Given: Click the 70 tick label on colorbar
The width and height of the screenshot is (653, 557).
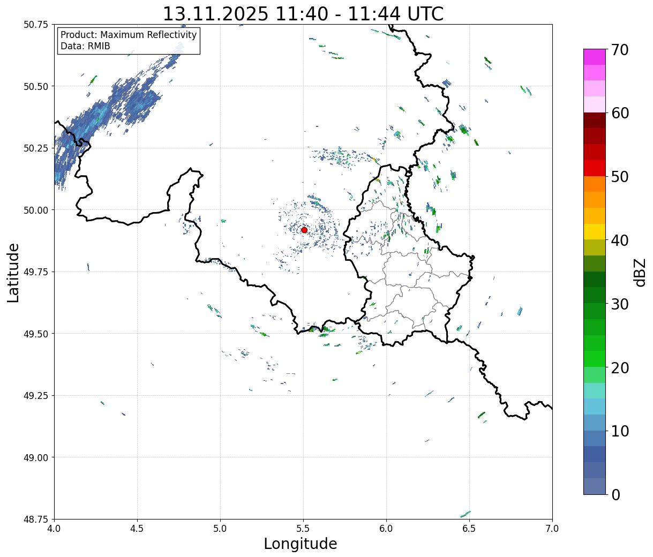Looking at the screenshot, I should point(619,50).
